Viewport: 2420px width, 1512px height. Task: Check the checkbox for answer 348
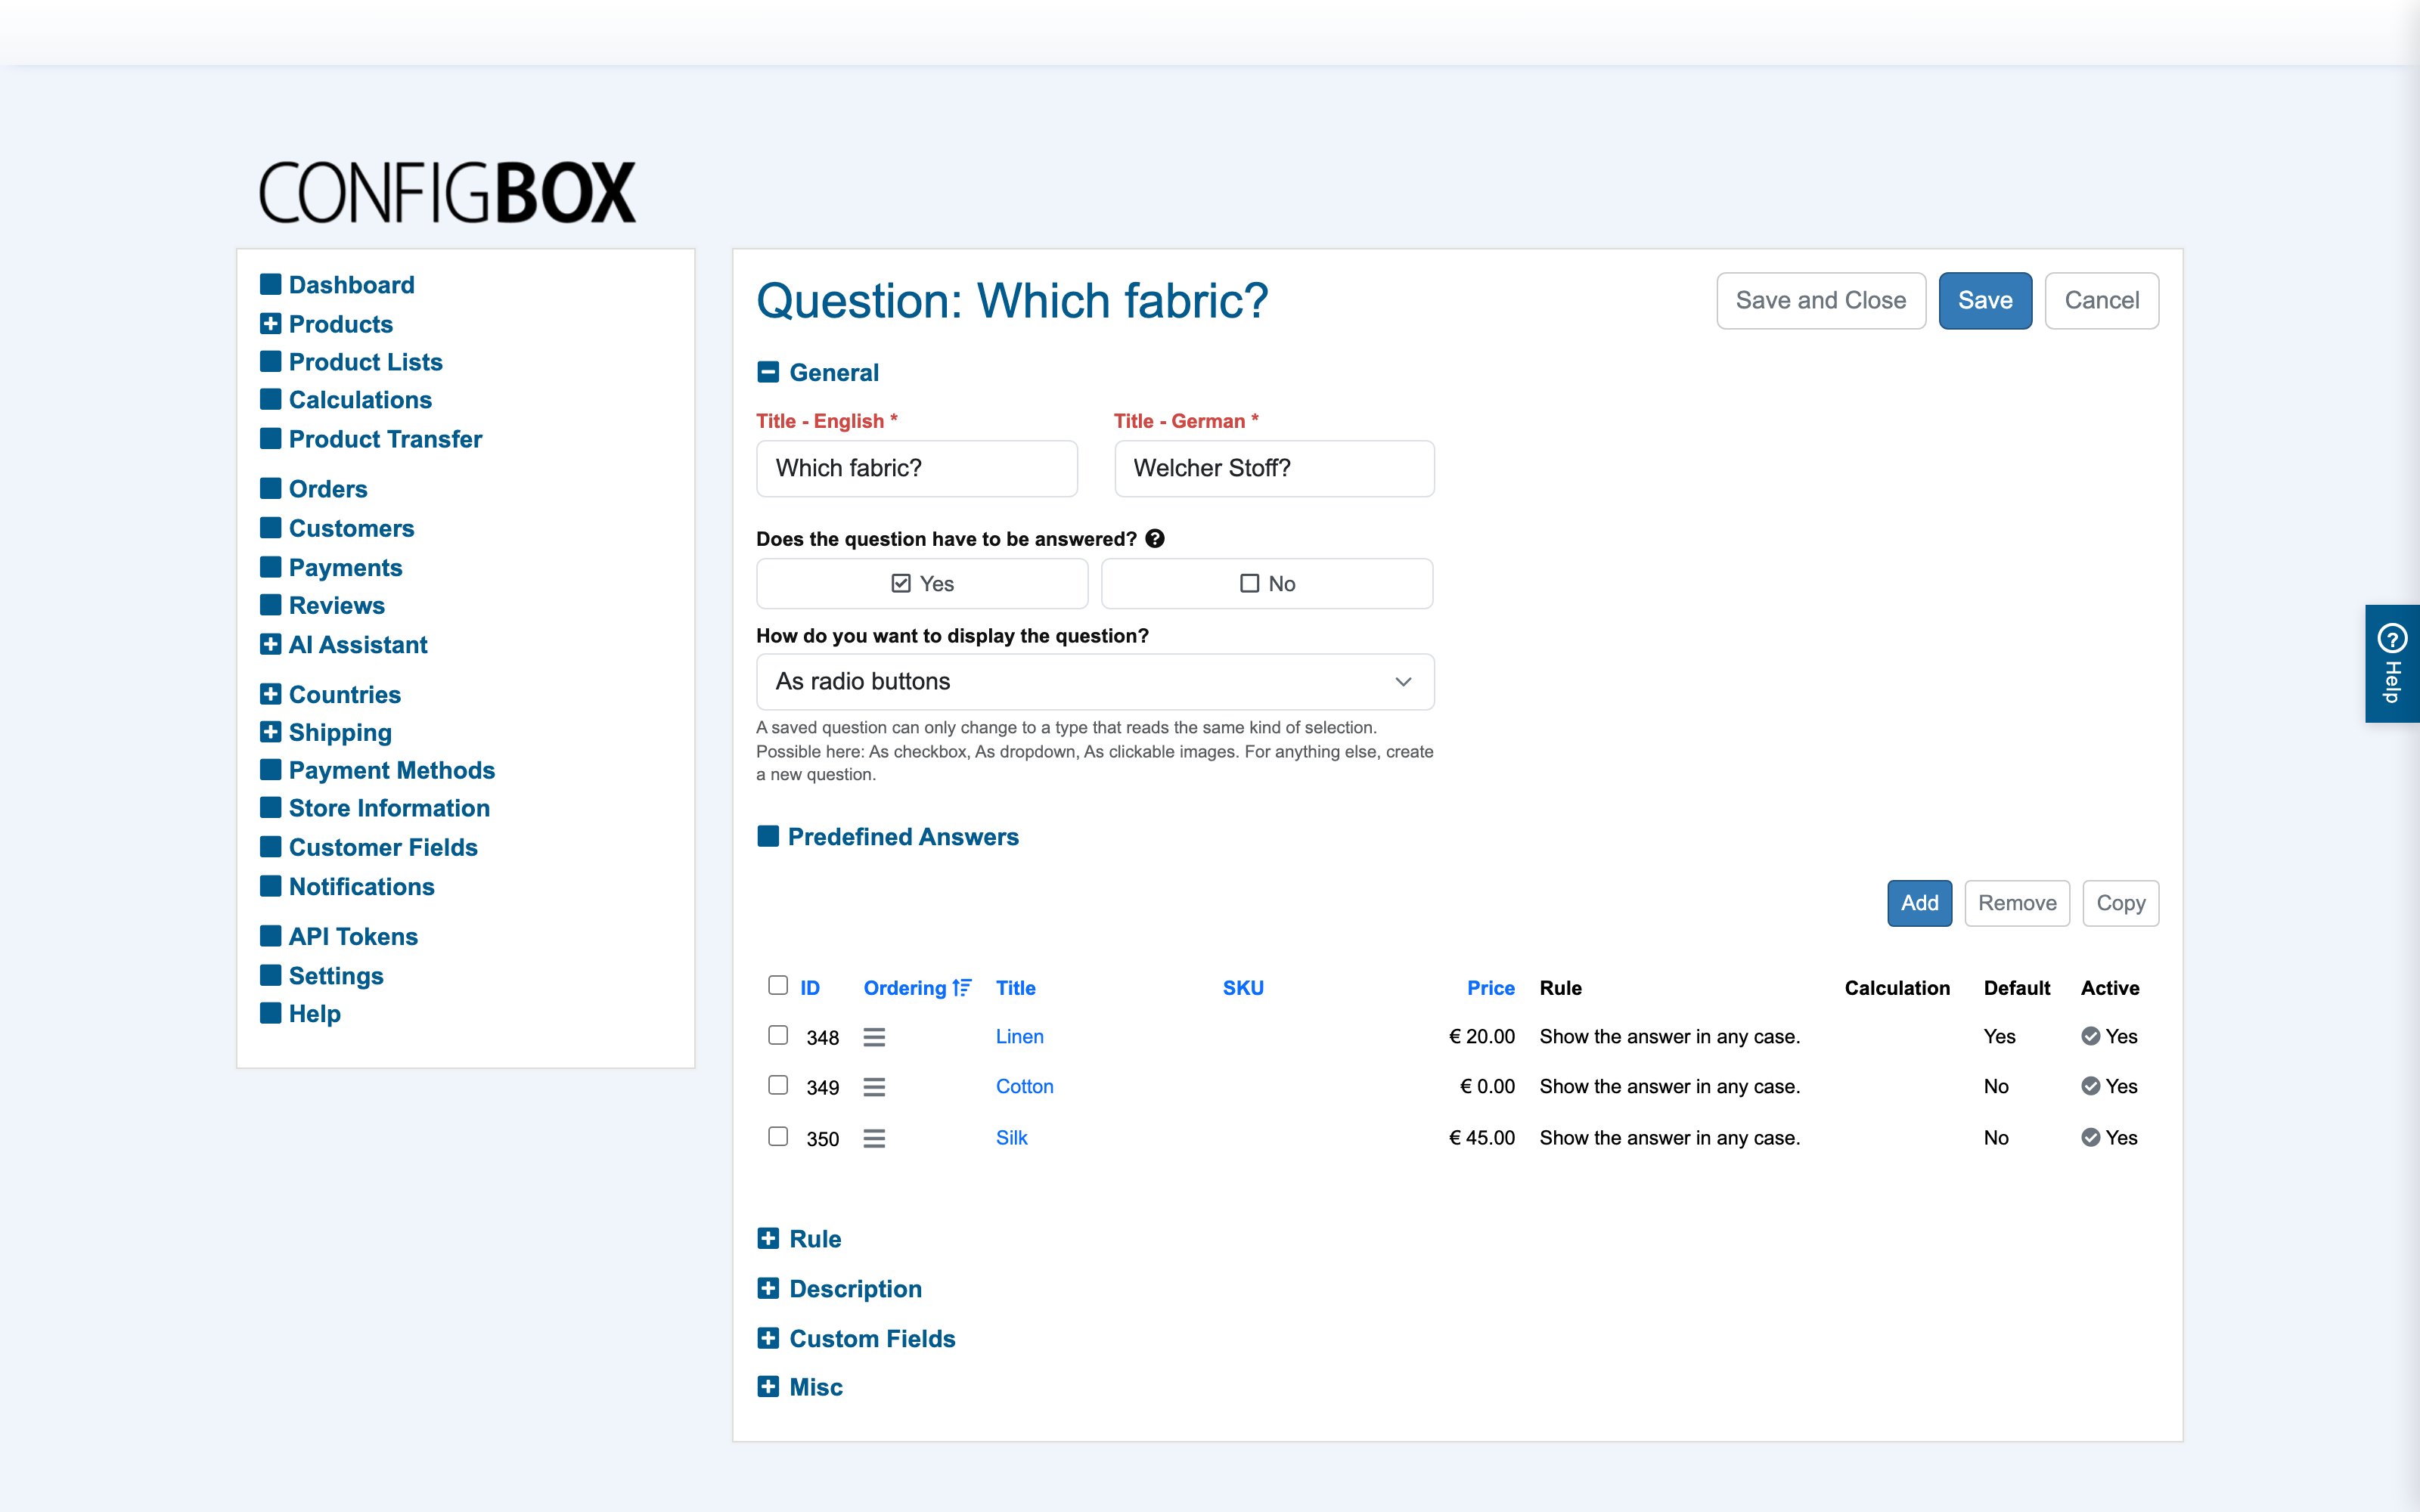point(778,1035)
